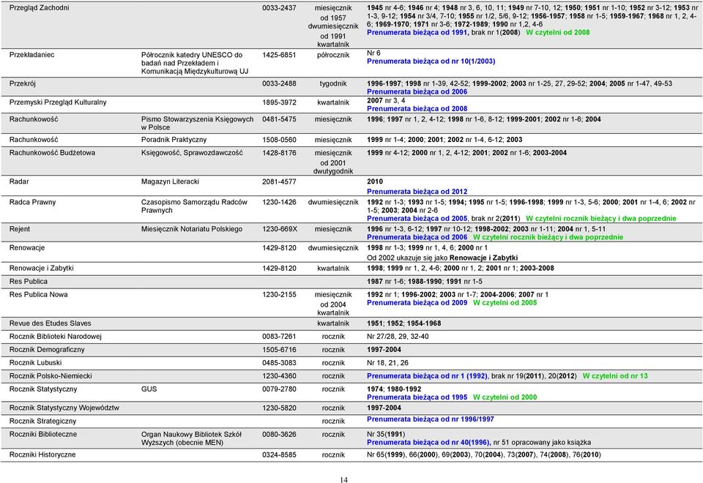Click 'Prenumerata bieżąca od nr 40(1996)' text

click(x=428, y=443)
